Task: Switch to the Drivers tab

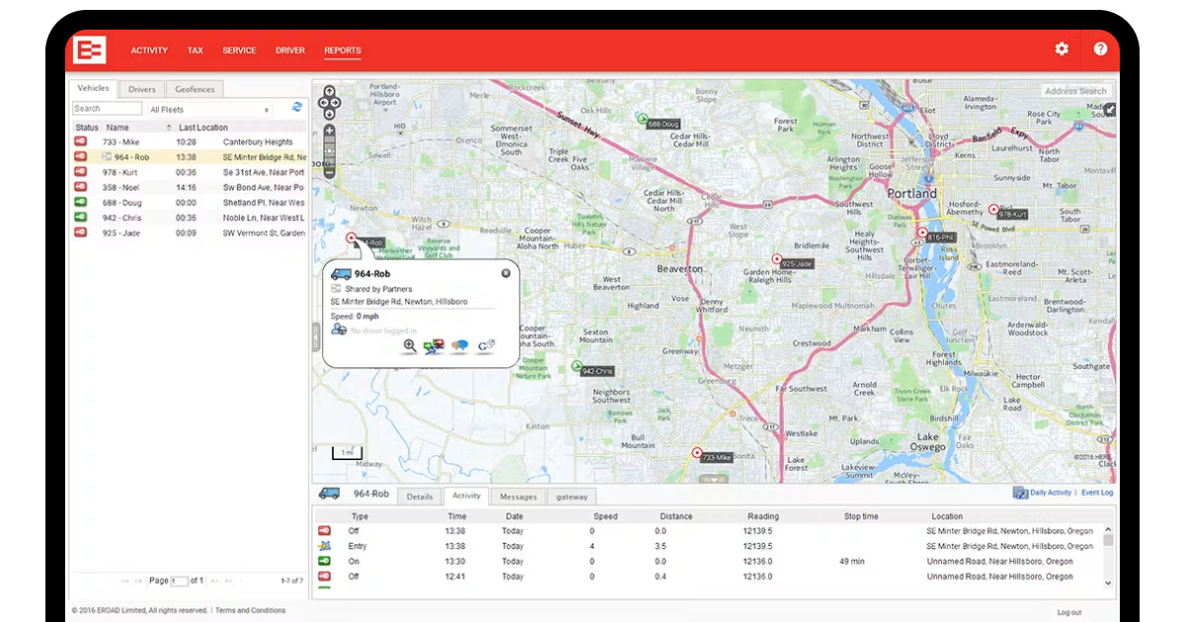Action: (x=141, y=89)
